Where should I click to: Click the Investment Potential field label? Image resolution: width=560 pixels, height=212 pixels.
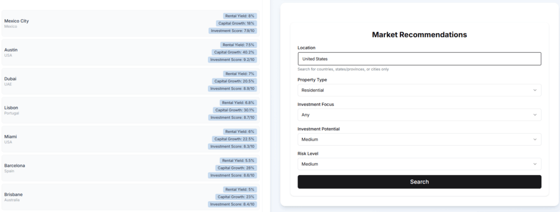pos(319,129)
